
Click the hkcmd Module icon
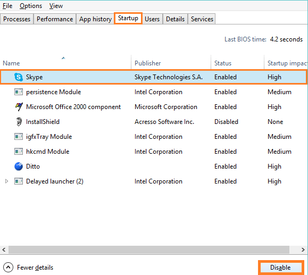click(19, 152)
